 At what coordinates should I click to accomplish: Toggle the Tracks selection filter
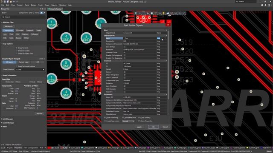click(39, 30)
